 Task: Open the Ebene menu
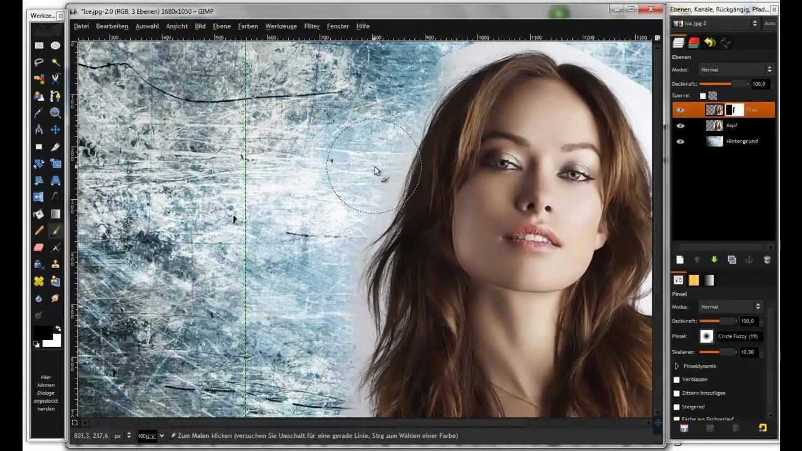tap(222, 26)
